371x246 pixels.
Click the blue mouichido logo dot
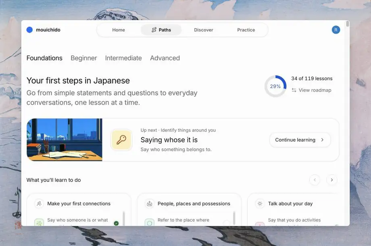coord(29,30)
